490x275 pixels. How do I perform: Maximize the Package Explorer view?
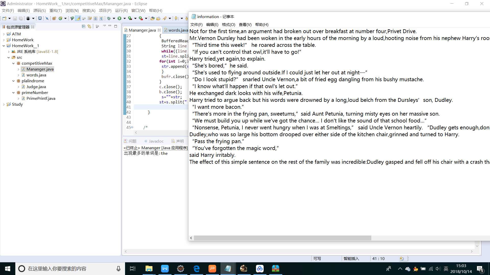[116, 26]
